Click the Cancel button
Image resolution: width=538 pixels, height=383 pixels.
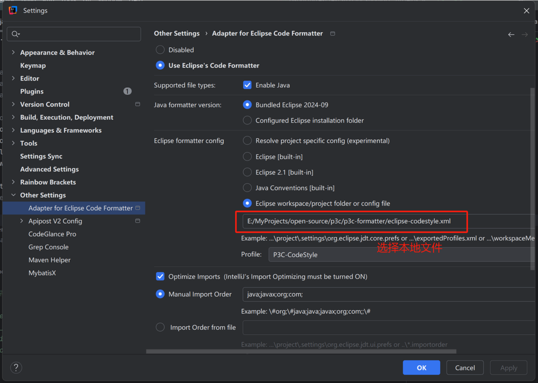point(465,368)
